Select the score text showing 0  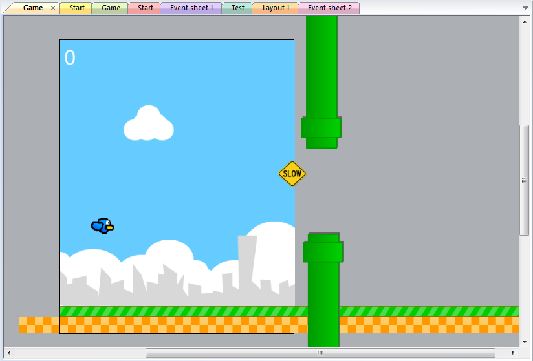(x=70, y=57)
